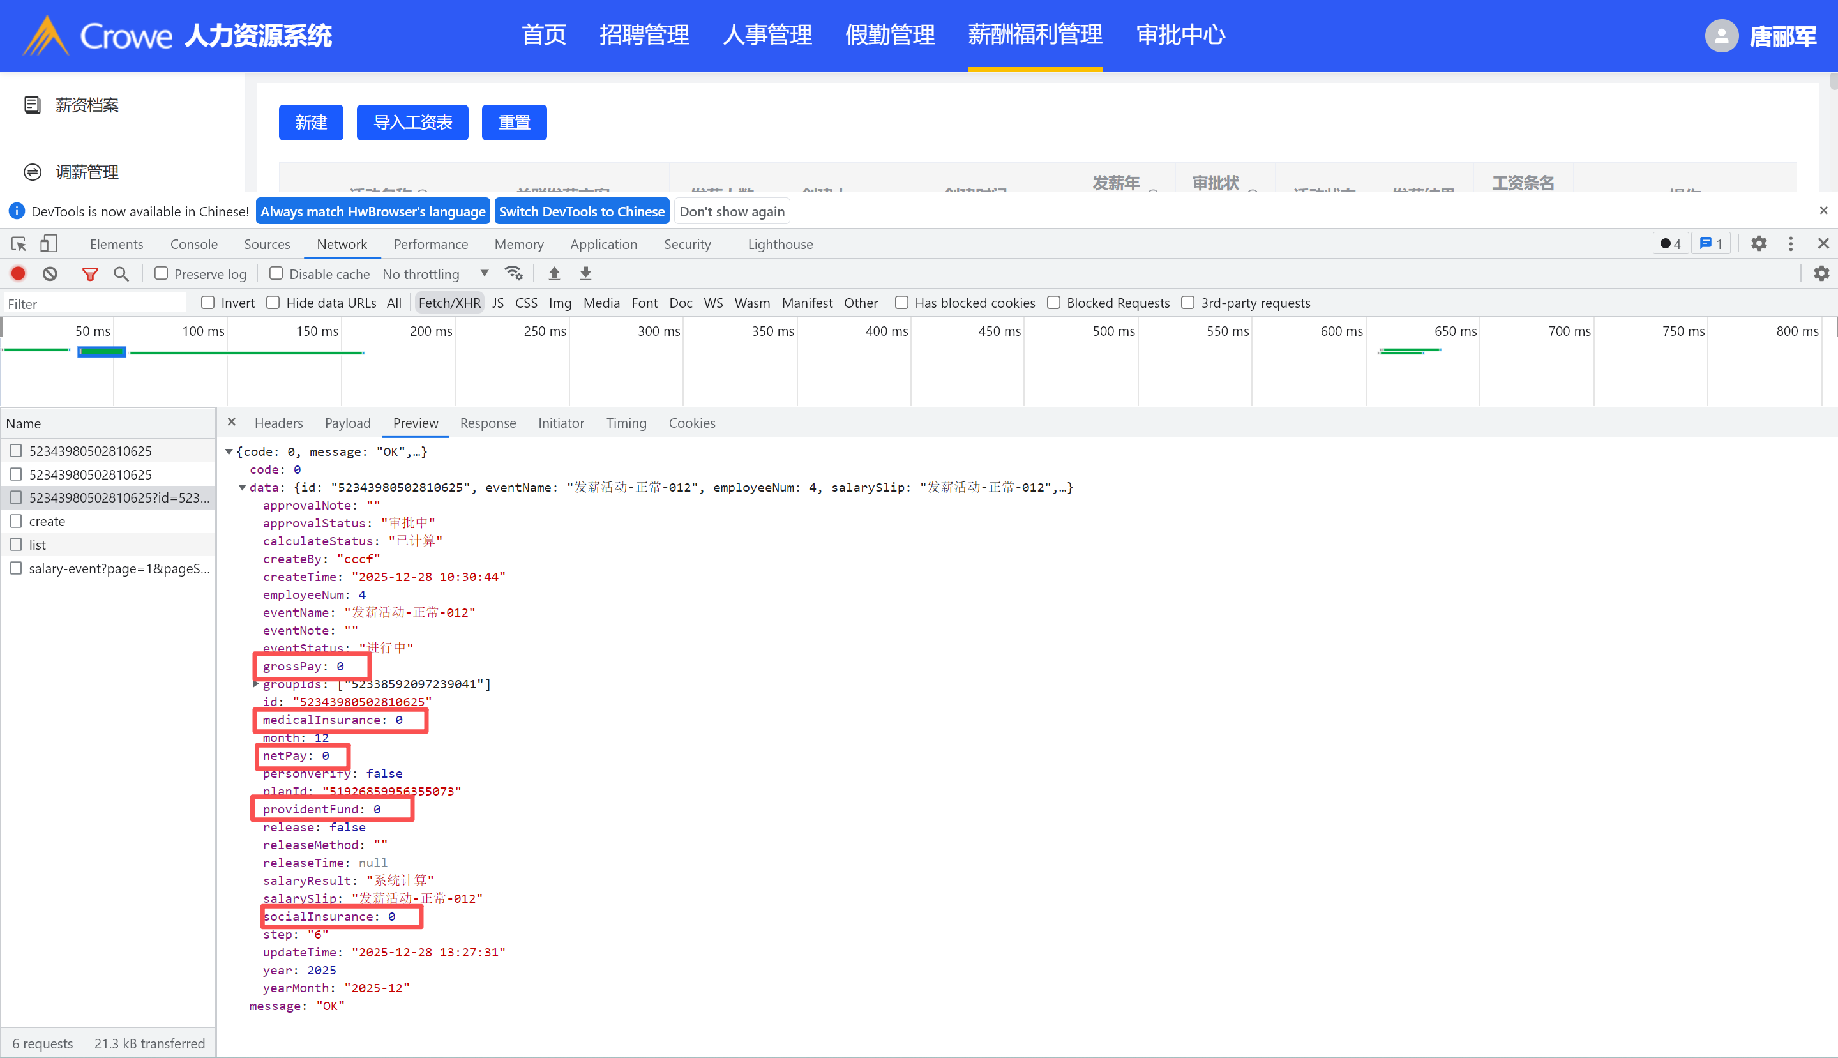Check the Disable cache option
This screenshot has height=1058, width=1838.
(276, 274)
